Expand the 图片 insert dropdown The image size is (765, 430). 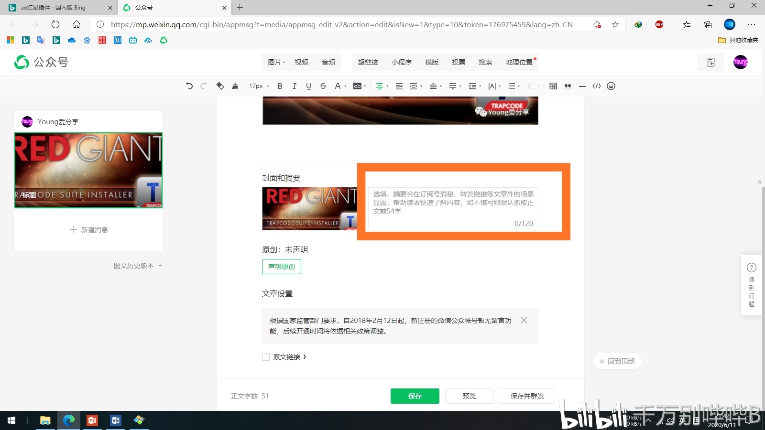276,62
